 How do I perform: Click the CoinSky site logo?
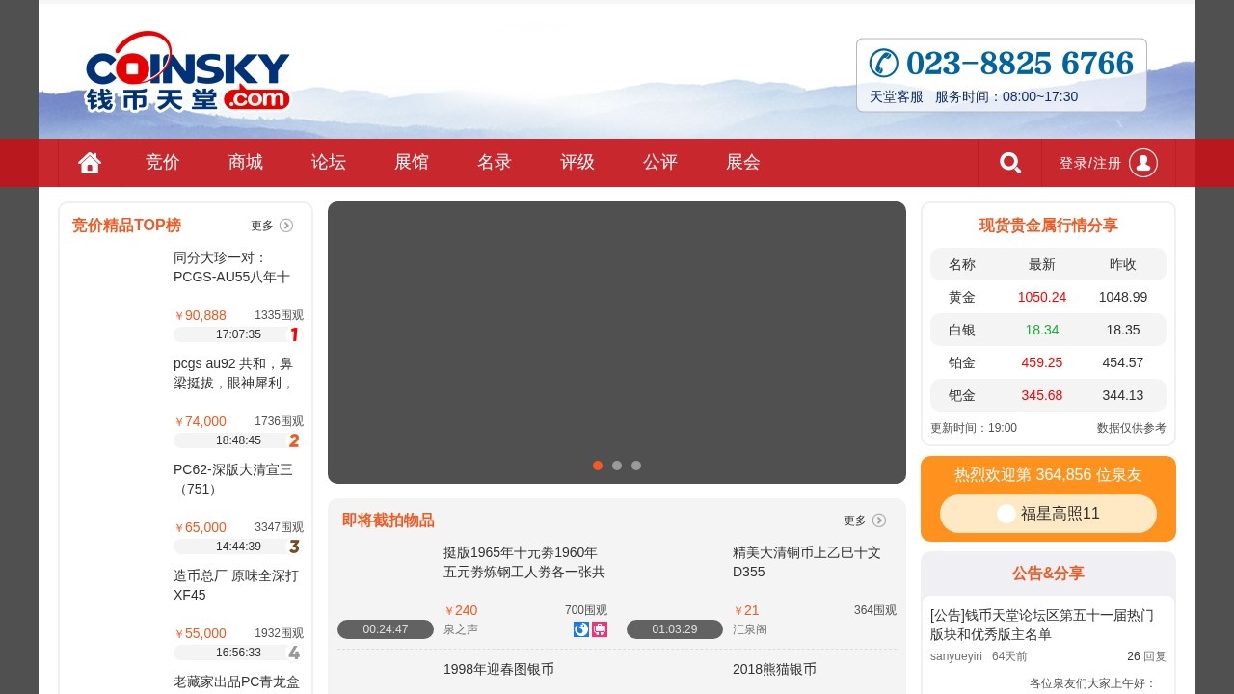(187, 71)
